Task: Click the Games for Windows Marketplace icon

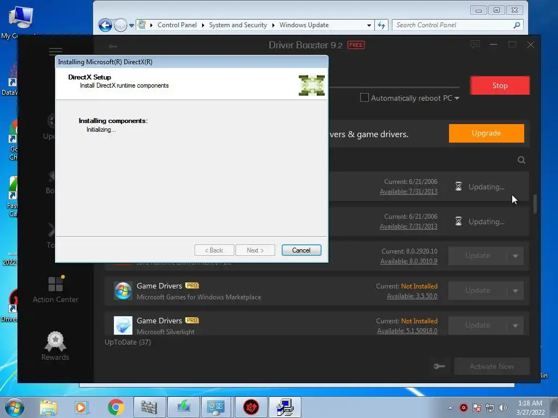Action: [123, 291]
